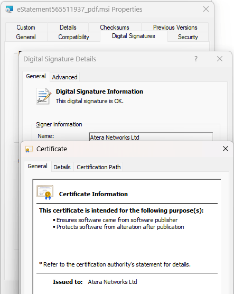The image size is (234, 294).
Task: Open the Checksums tab
Action: click(x=115, y=27)
